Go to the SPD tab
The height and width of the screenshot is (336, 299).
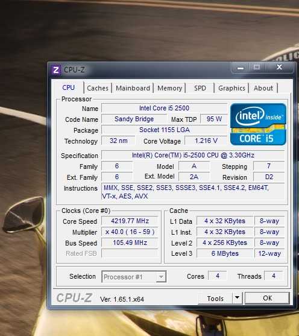200,88
